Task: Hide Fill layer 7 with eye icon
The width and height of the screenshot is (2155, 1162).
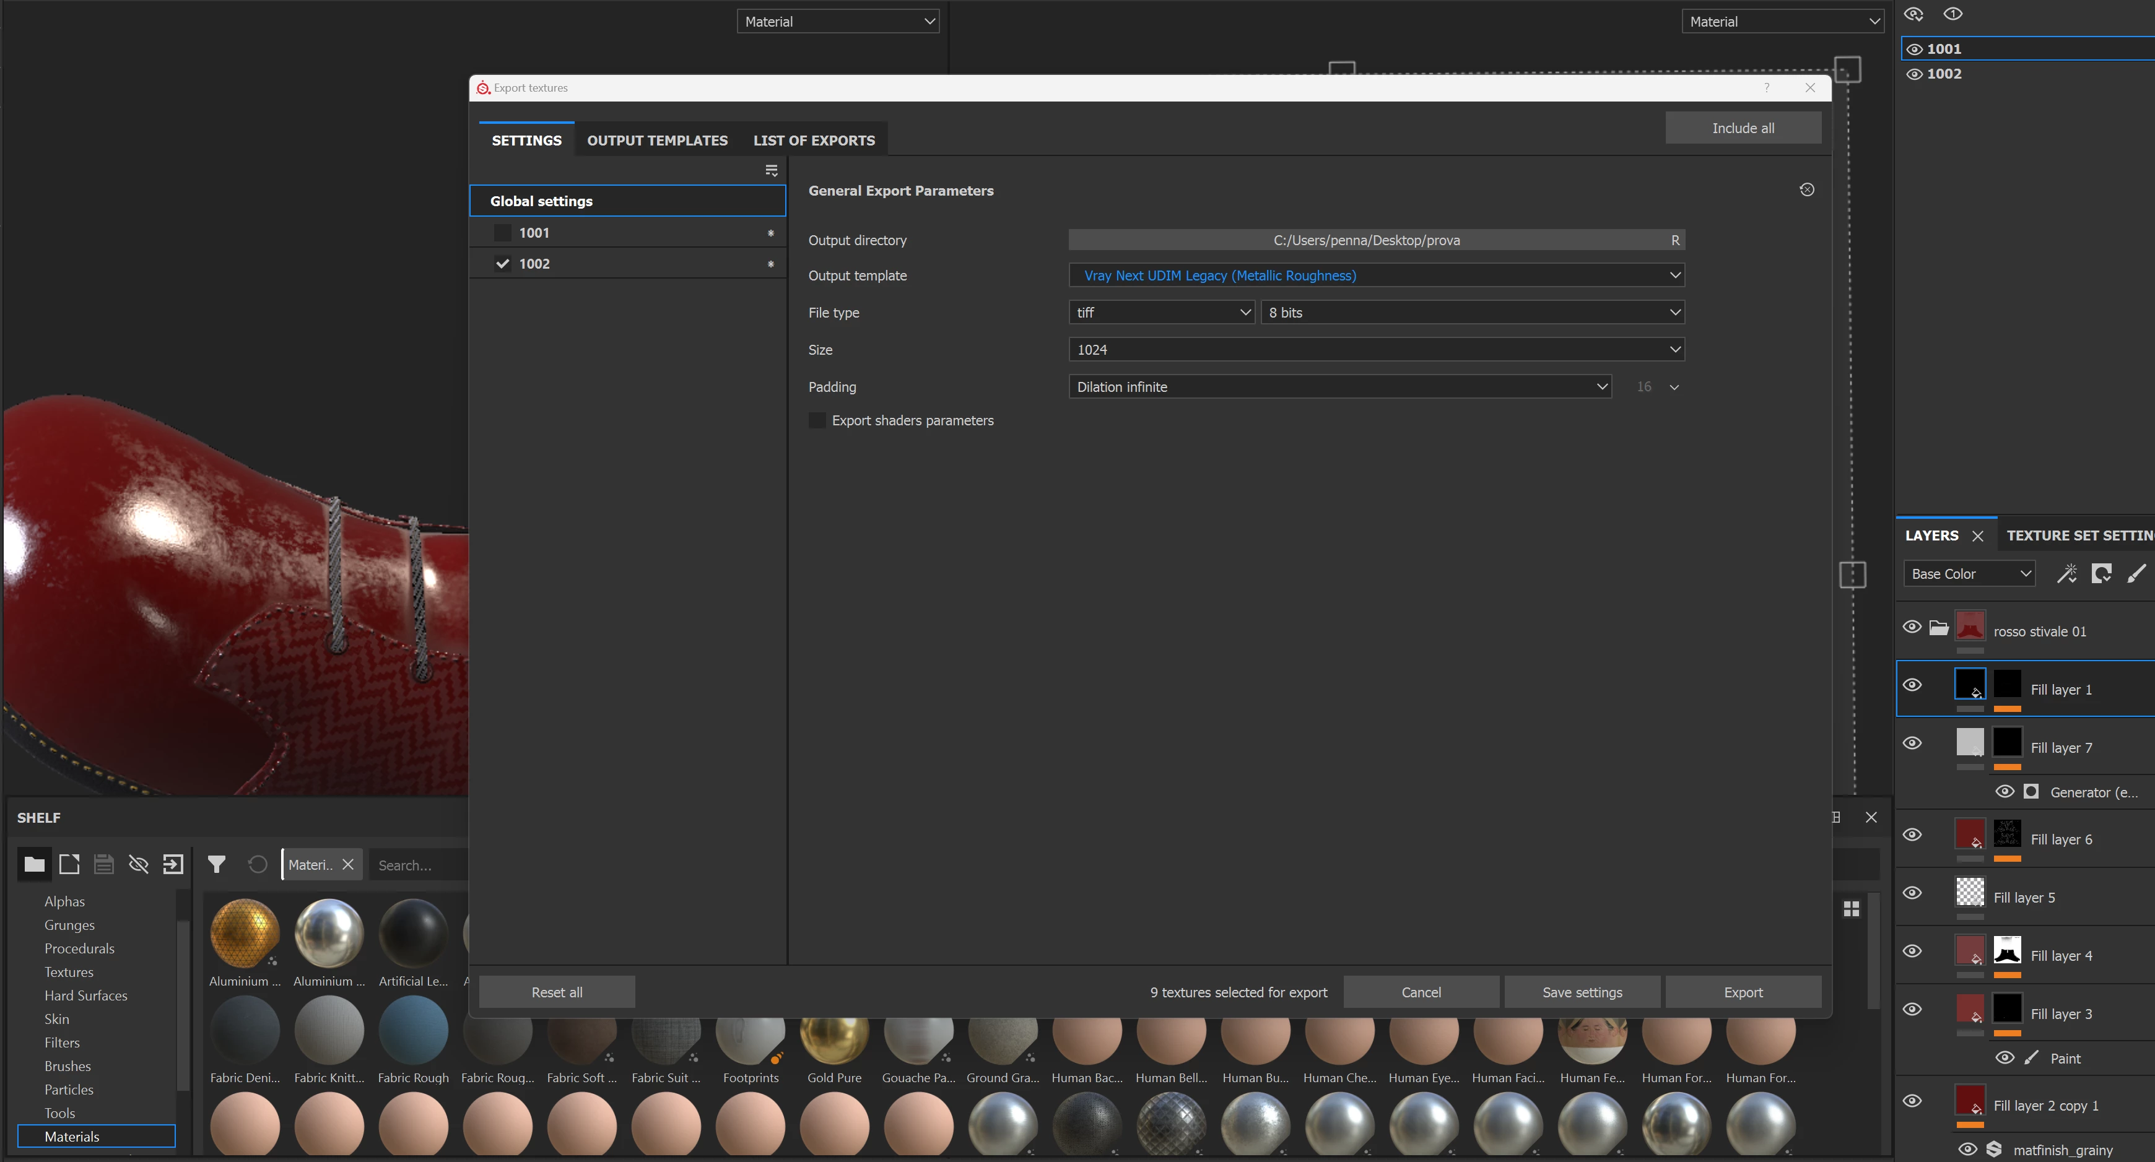Action: pos(1912,743)
